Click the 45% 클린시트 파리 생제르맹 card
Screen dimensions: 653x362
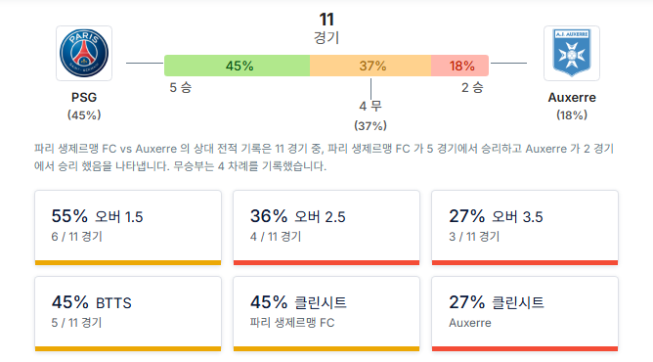coord(326,314)
